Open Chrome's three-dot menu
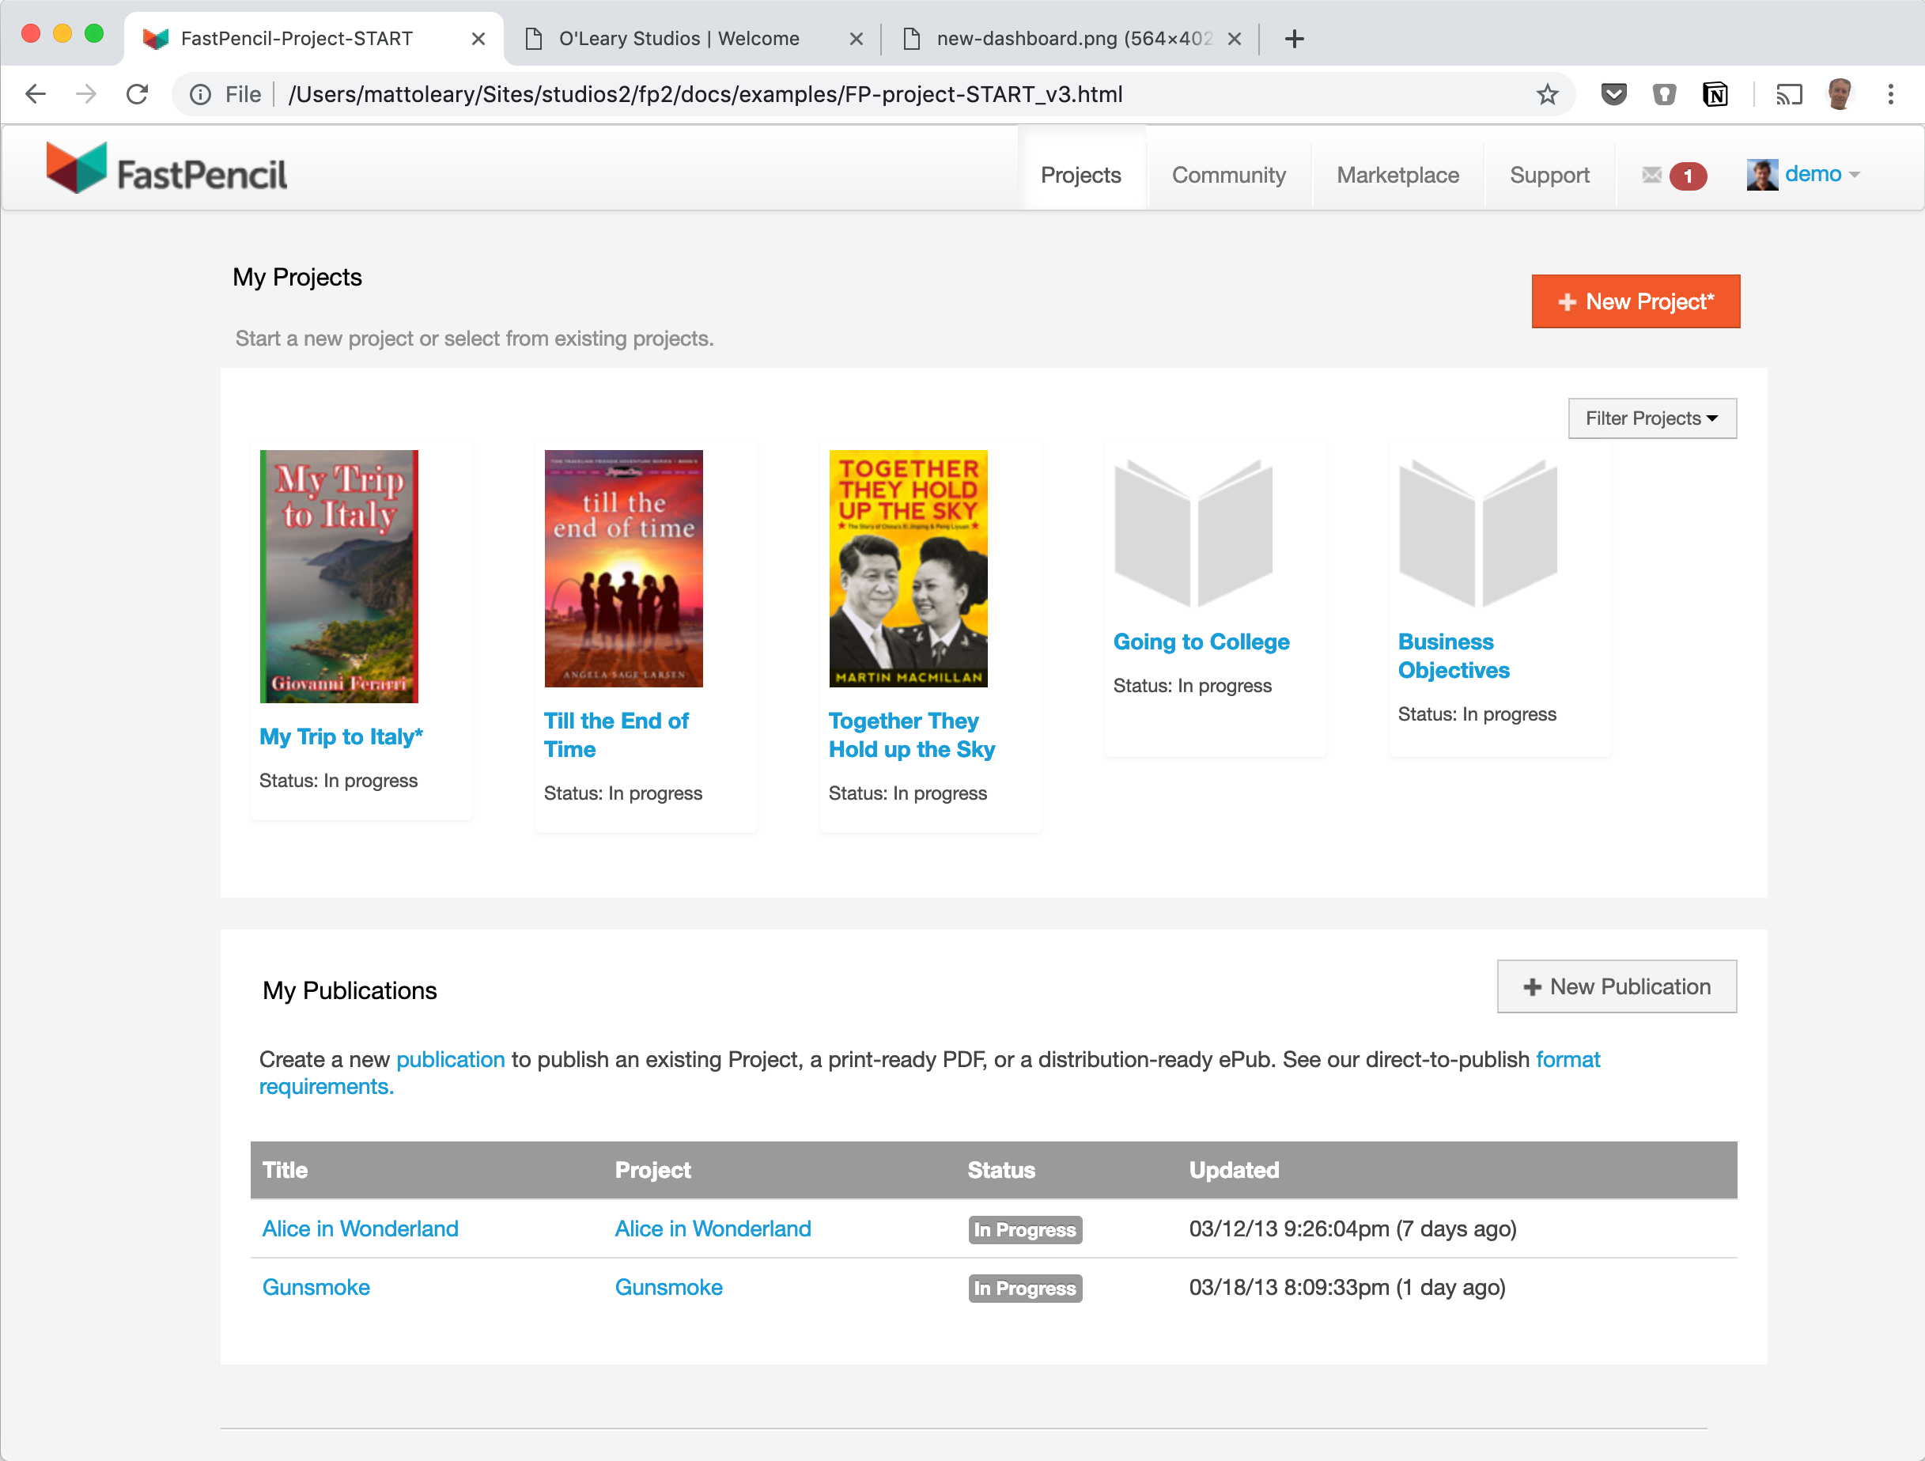This screenshot has width=1925, height=1461. point(1890,94)
